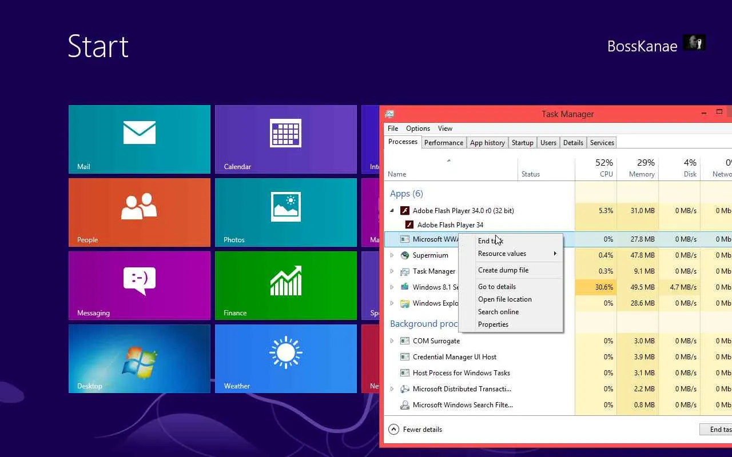Click the Host Process for Windows Tasks icon
The image size is (732, 457).
pyautogui.click(x=405, y=373)
